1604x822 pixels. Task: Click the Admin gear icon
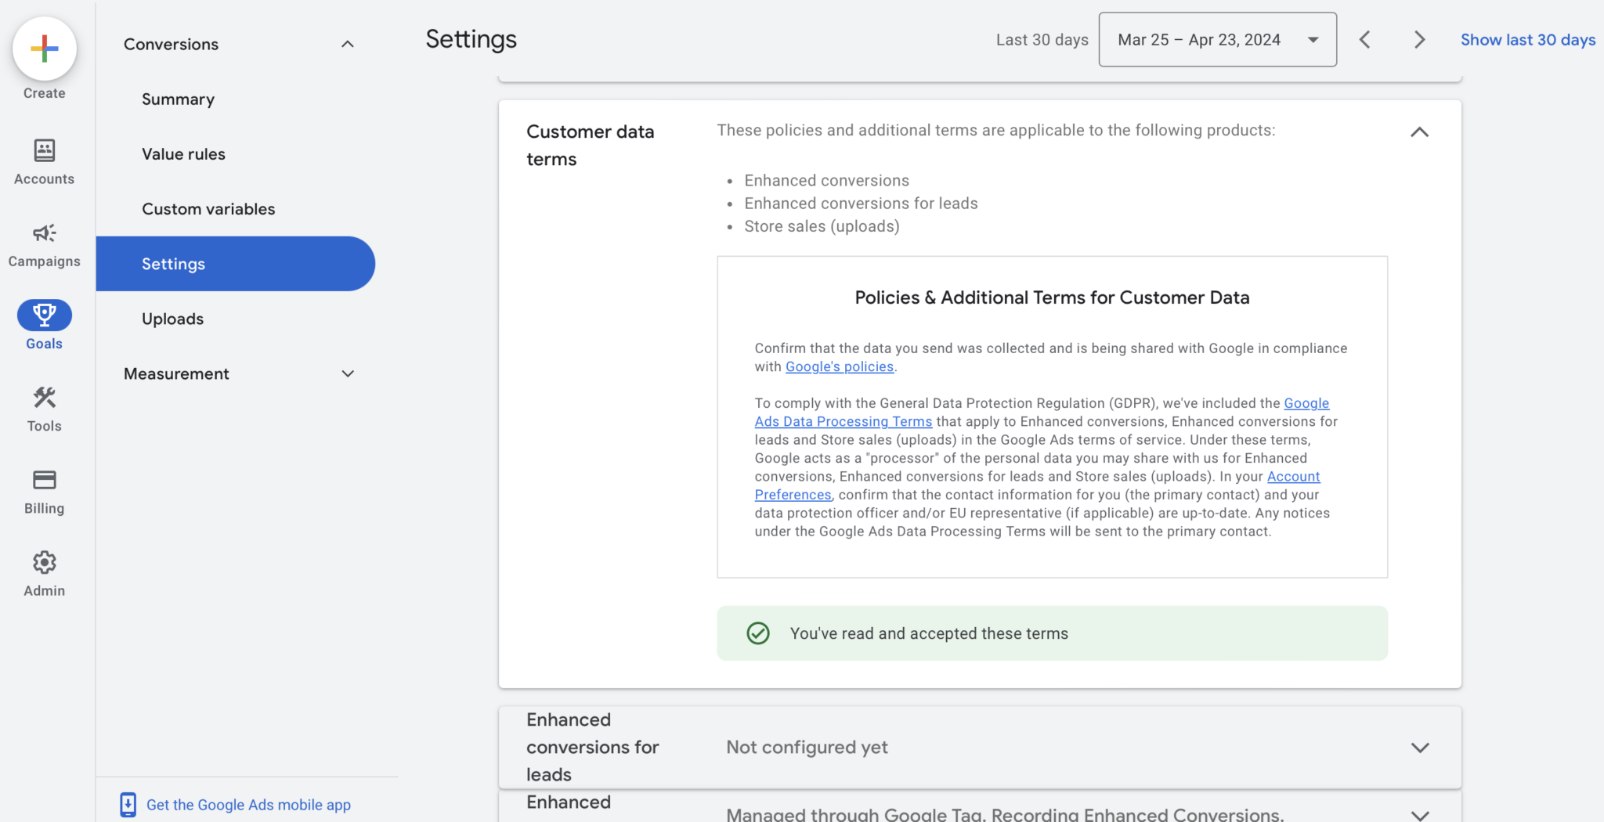tap(44, 562)
